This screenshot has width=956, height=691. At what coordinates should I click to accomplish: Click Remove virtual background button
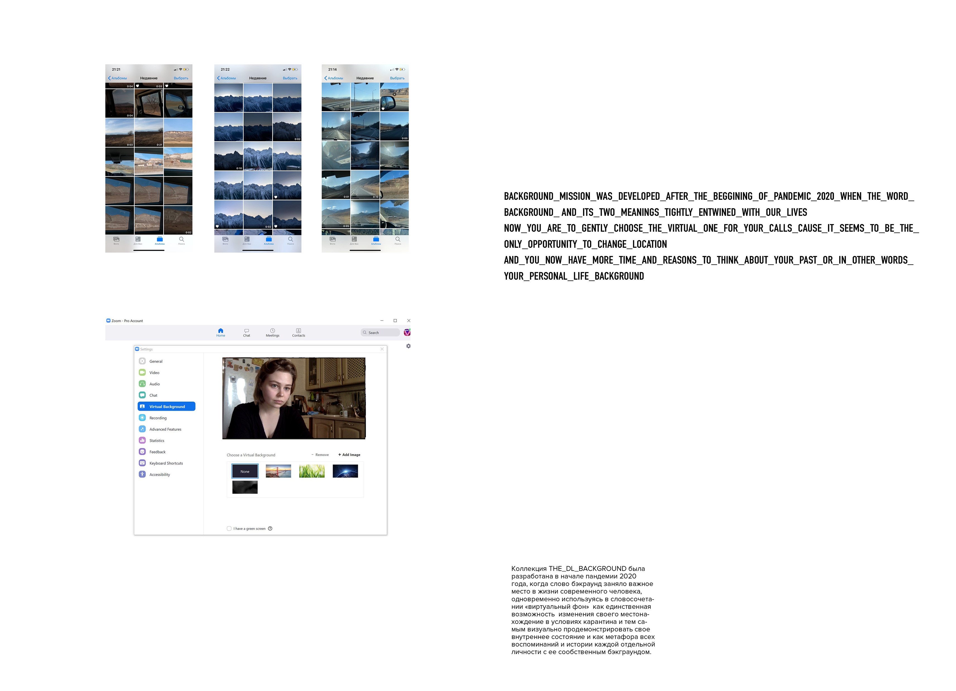320,455
